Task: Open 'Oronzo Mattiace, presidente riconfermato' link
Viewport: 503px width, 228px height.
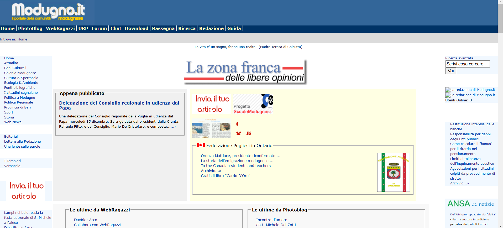Action: click(x=240, y=156)
